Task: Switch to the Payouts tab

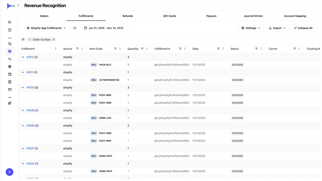Action: click(211, 16)
